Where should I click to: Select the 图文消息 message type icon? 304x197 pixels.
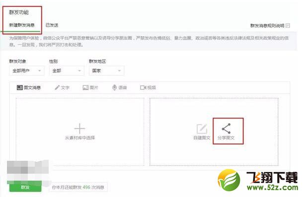pos(19,87)
